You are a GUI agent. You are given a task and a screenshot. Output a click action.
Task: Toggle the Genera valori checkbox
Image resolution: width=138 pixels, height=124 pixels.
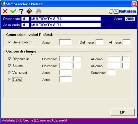click(x=9, y=42)
